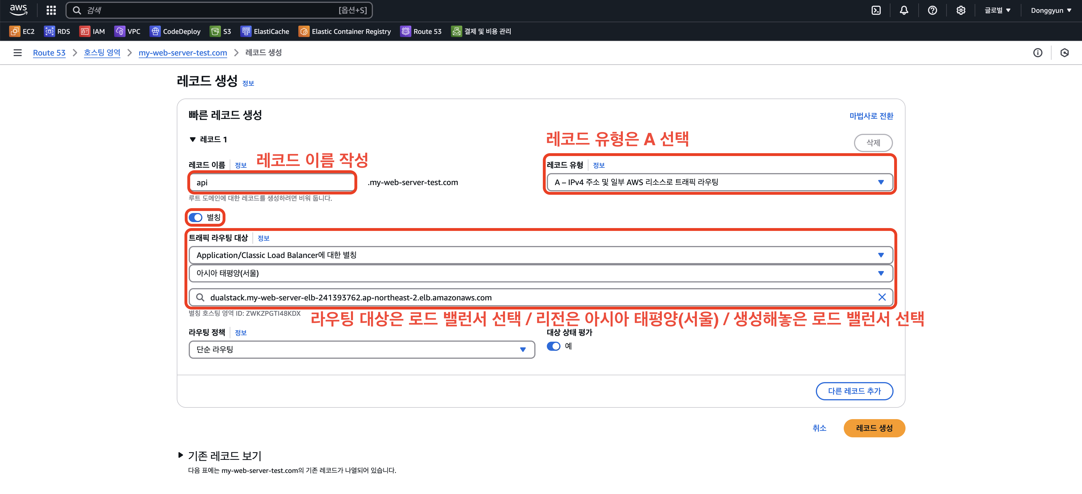Toggle the 대상 상태 평가 switch
Image resolution: width=1082 pixels, height=494 pixels.
pyautogui.click(x=554, y=346)
